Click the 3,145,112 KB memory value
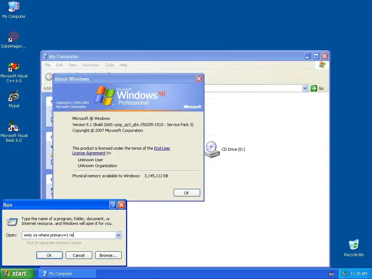Viewport: 372px width, 279px height. 156,176
